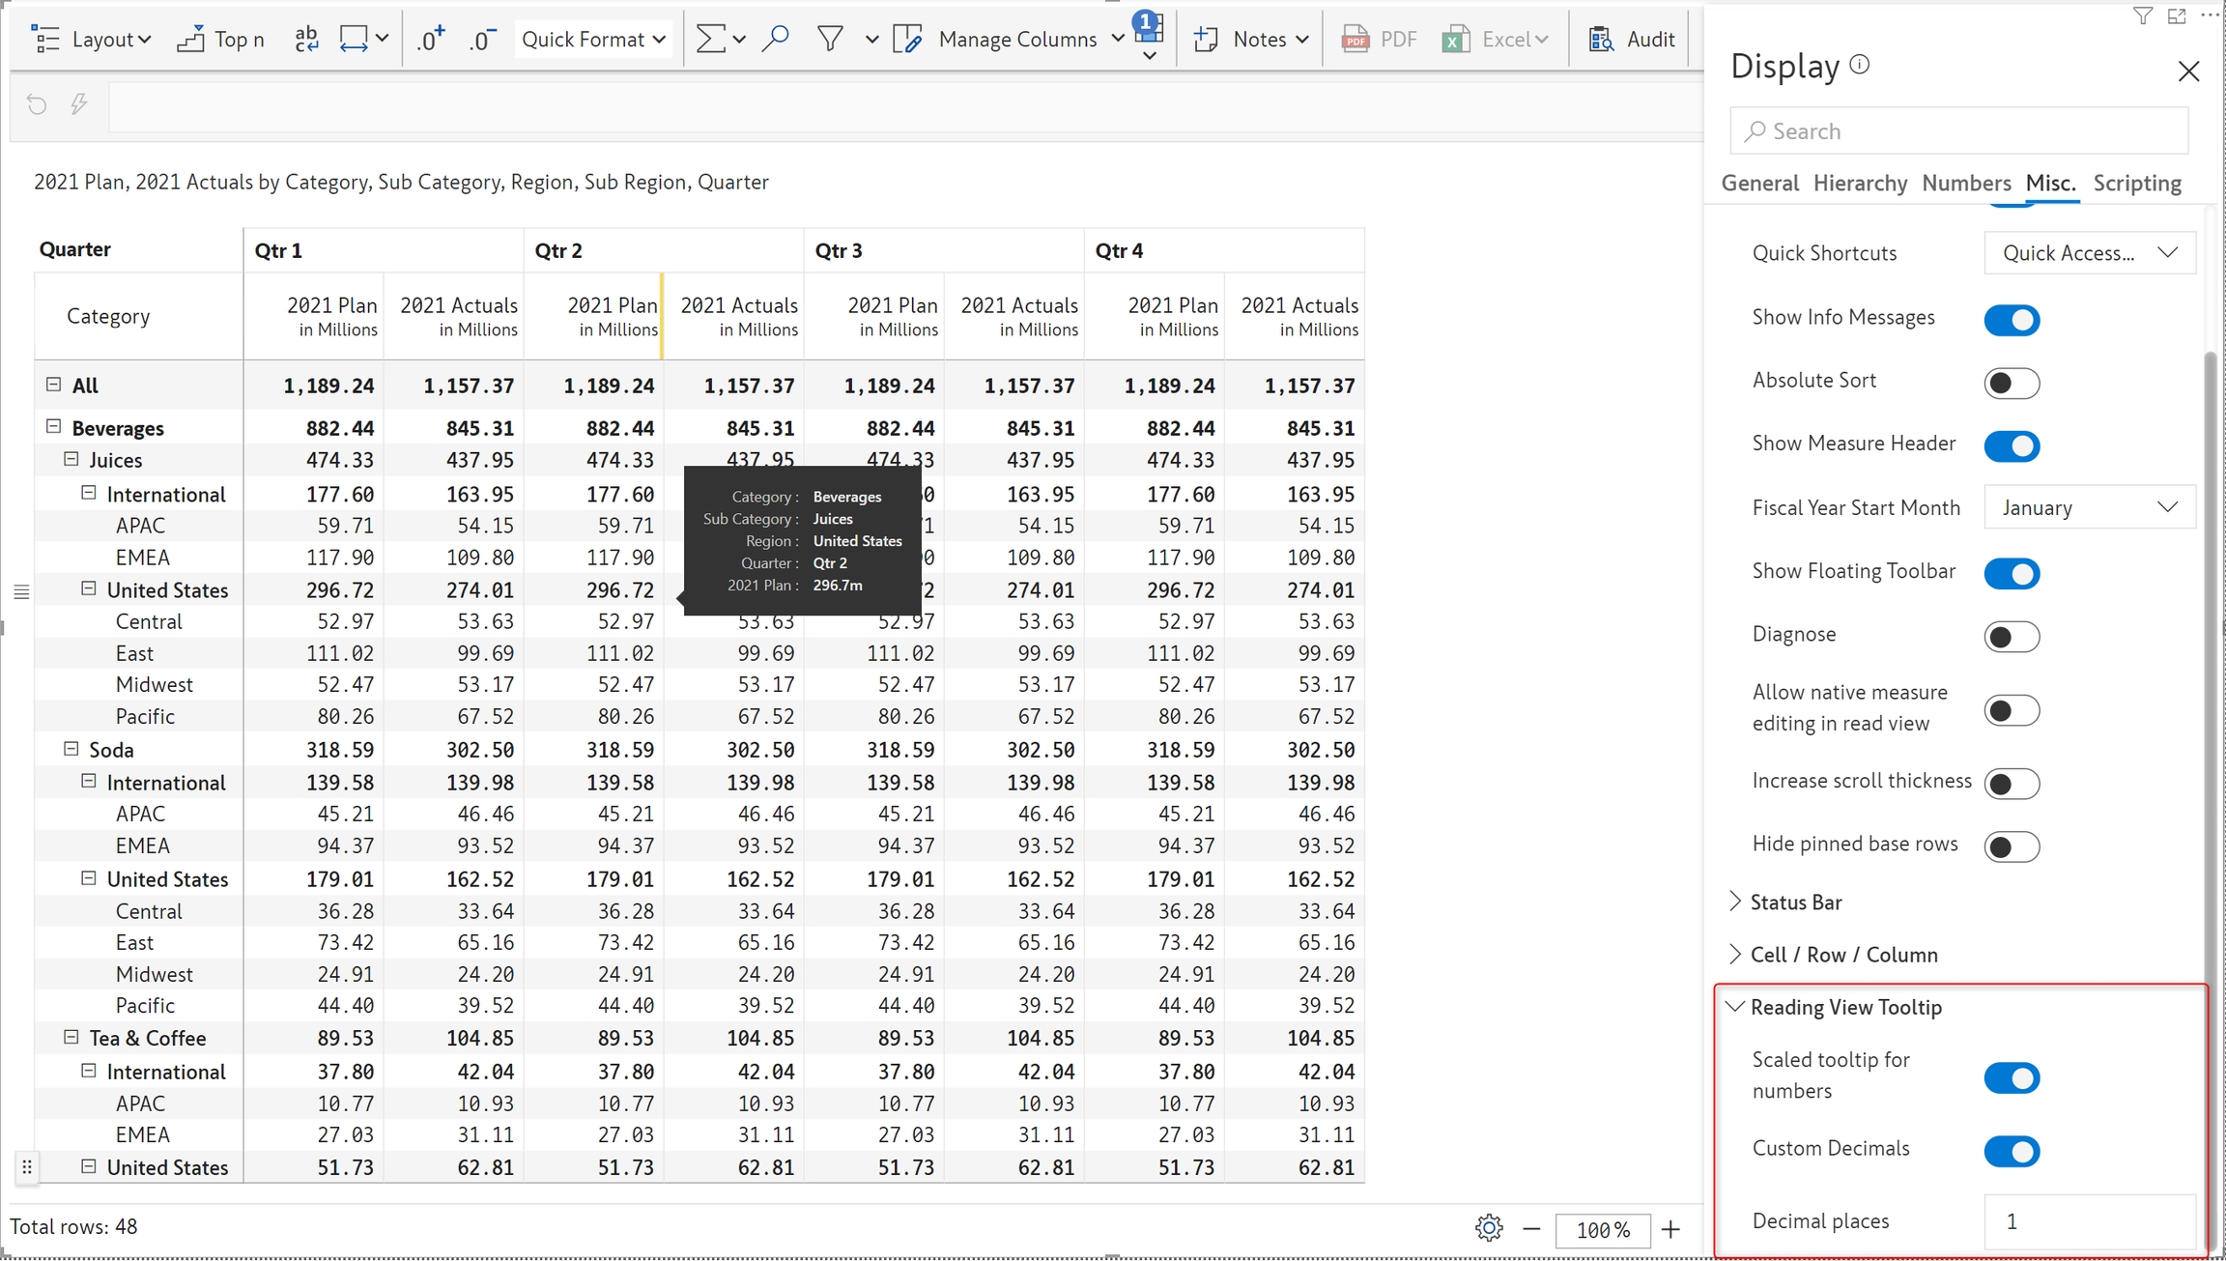Click the filter funnel icon in toolbar
Viewport: 2226px width, 1261px height.
pyautogui.click(x=830, y=40)
